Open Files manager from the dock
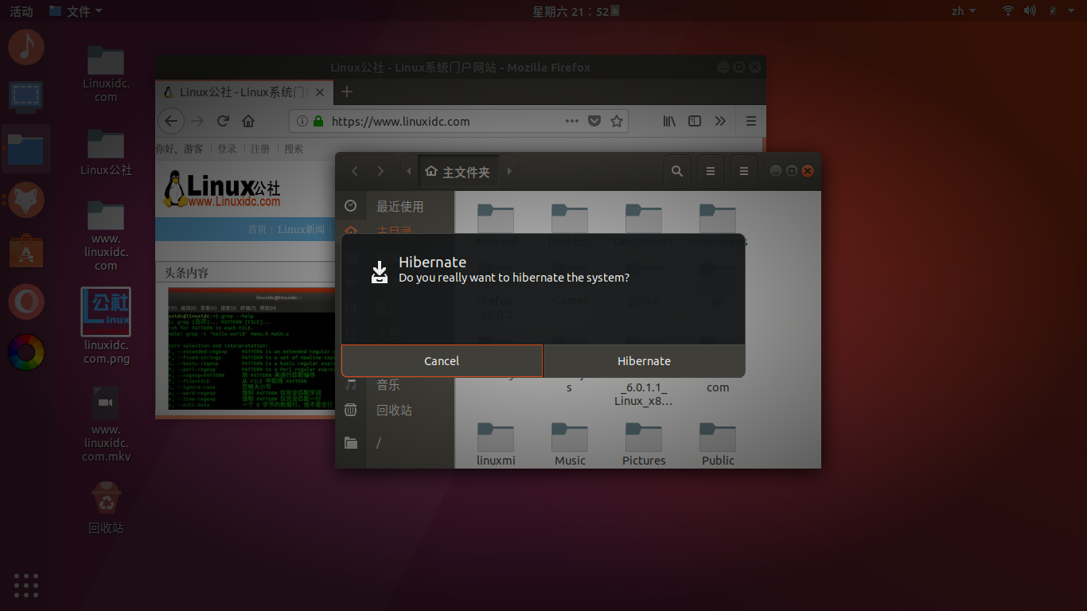 [x=26, y=149]
